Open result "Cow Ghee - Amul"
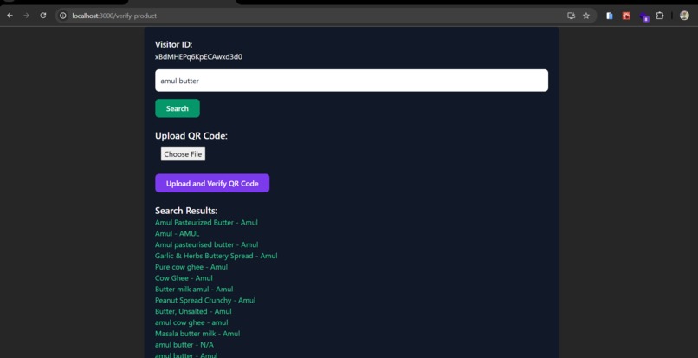Image resolution: width=698 pixels, height=358 pixels. click(184, 278)
